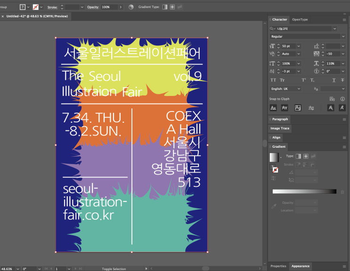Open the font family dropdown

click(334, 29)
